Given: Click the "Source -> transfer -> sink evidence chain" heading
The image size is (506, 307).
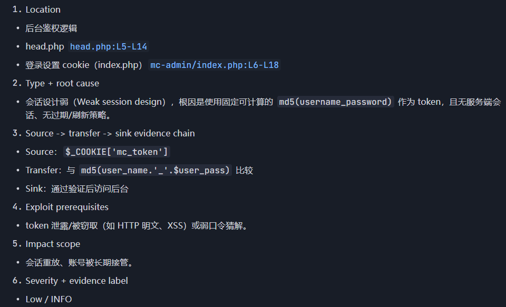Looking at the screenshot, I should click(110, 134).
